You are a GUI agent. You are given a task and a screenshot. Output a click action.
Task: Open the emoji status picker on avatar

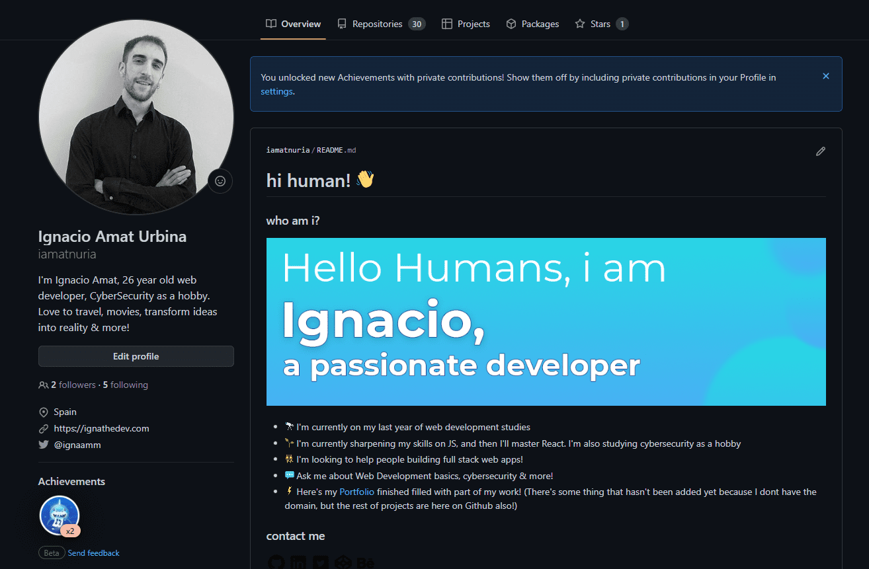tap(220, 181)
